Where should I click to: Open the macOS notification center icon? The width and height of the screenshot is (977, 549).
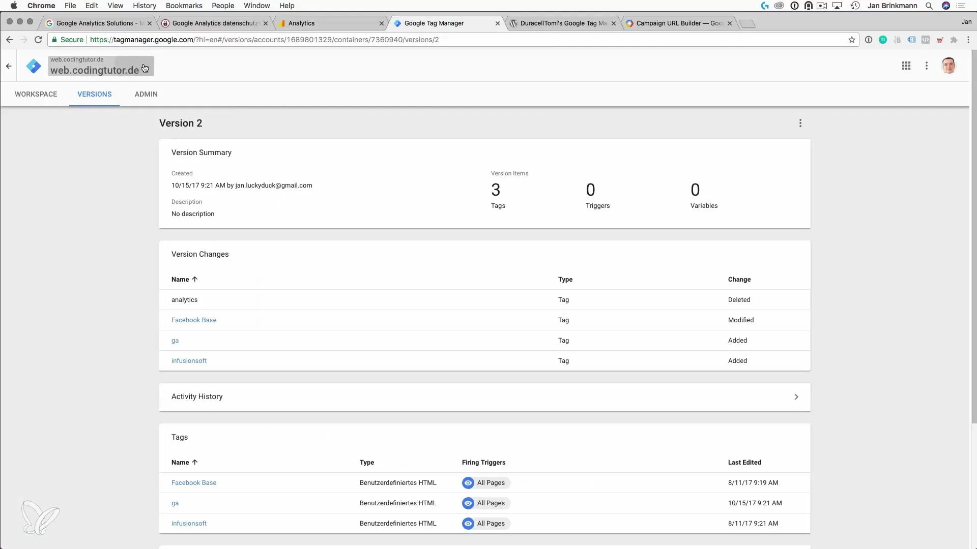961,6
